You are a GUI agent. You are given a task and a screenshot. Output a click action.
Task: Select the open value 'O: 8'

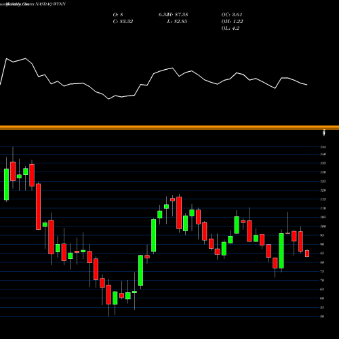(x=118, y=15)
